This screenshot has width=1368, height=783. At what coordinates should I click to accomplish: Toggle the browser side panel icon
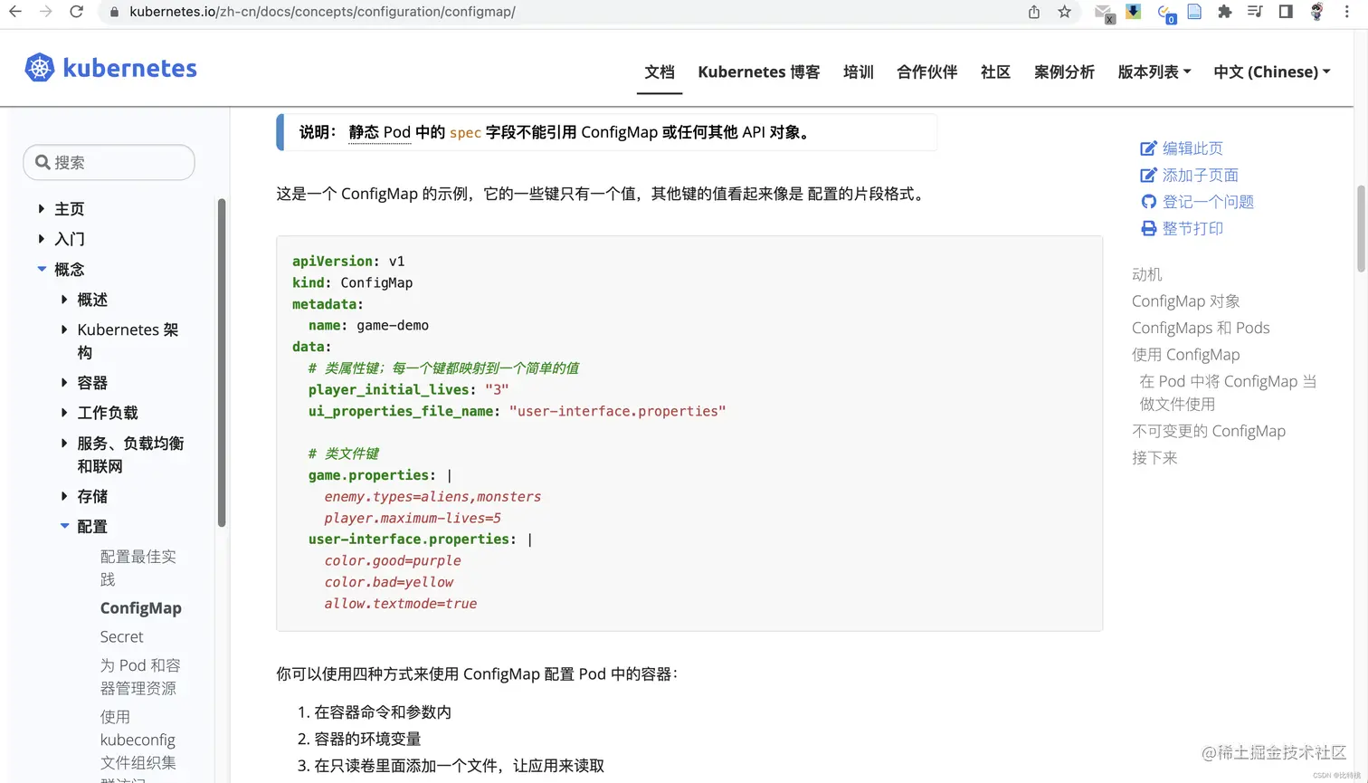coord(1286,12)
